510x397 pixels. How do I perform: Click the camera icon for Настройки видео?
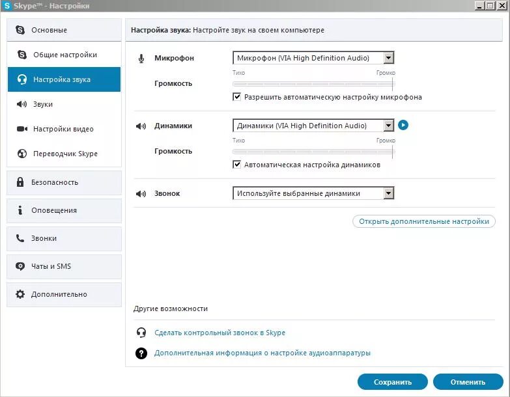[x=22, y=129]
